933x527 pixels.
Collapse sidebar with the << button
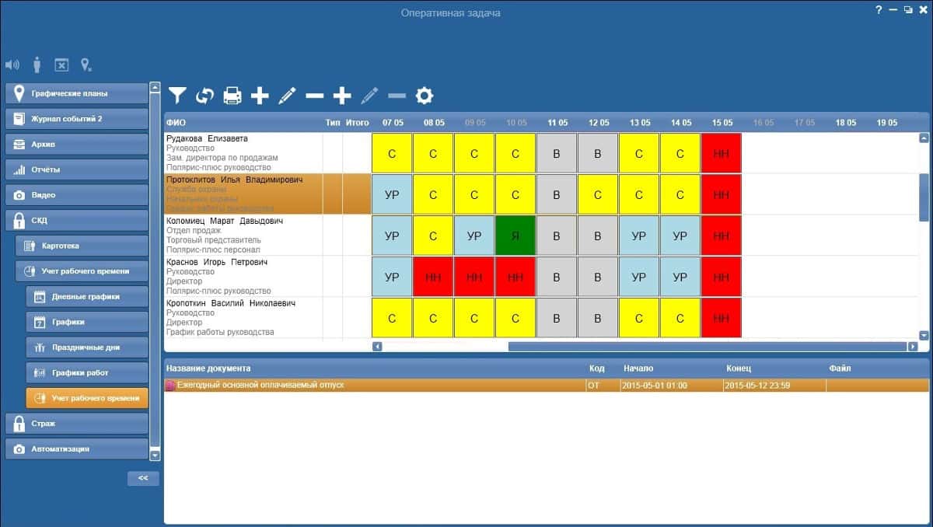tap(143, 478)
